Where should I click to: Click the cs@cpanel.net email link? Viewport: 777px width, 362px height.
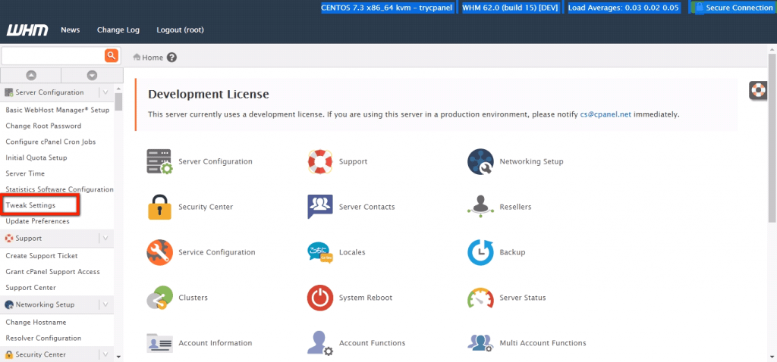click(606, 114)
